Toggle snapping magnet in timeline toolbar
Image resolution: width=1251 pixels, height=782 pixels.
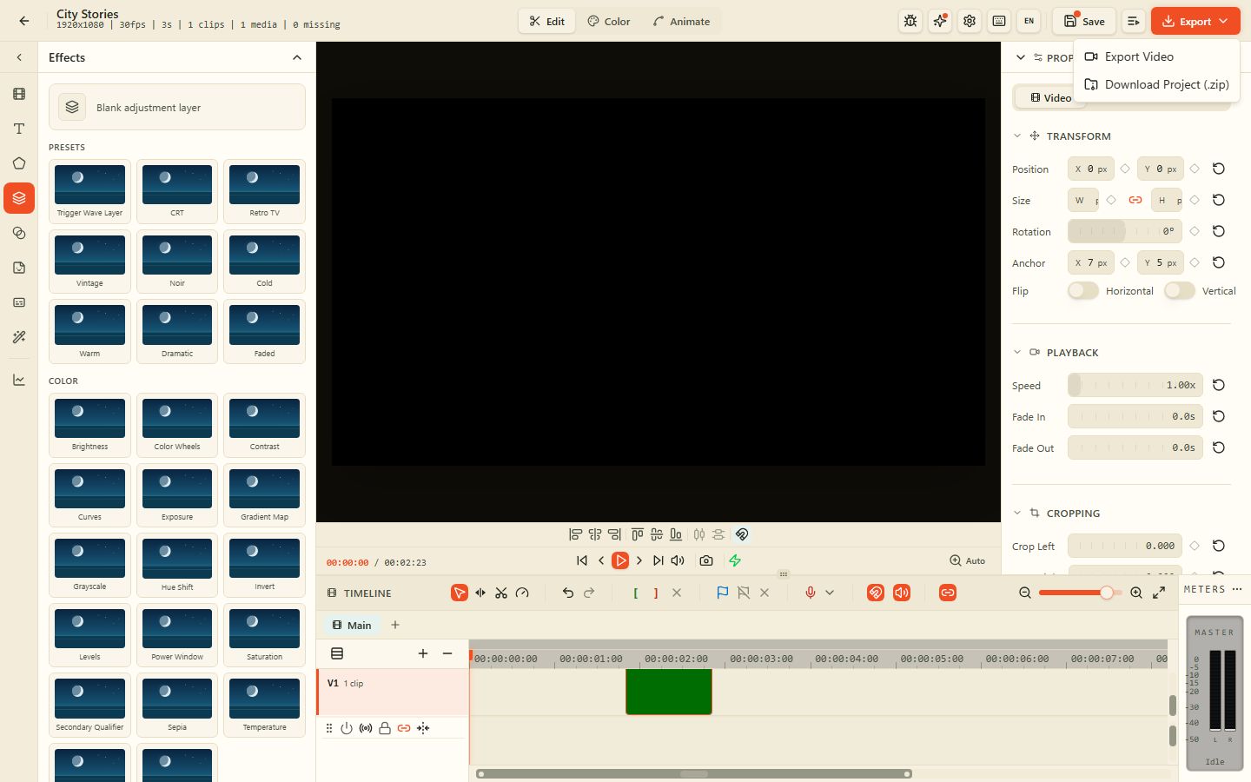pyautogui.click(x=876, y=593)
